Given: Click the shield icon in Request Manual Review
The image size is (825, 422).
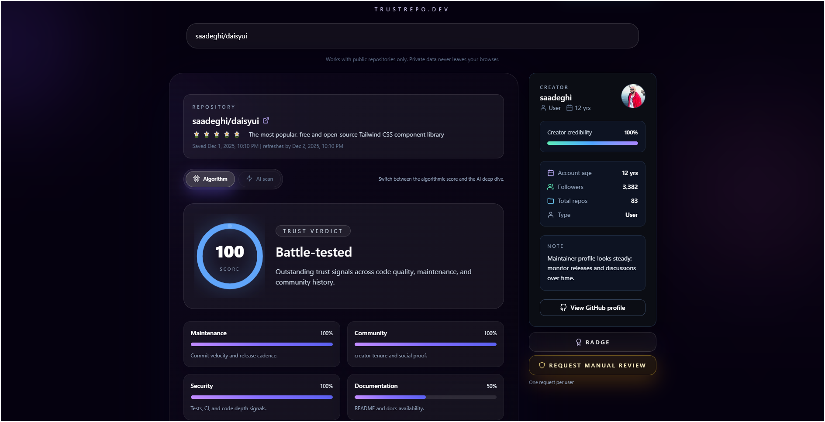Looking at the screenshot, I should point(542,365).
